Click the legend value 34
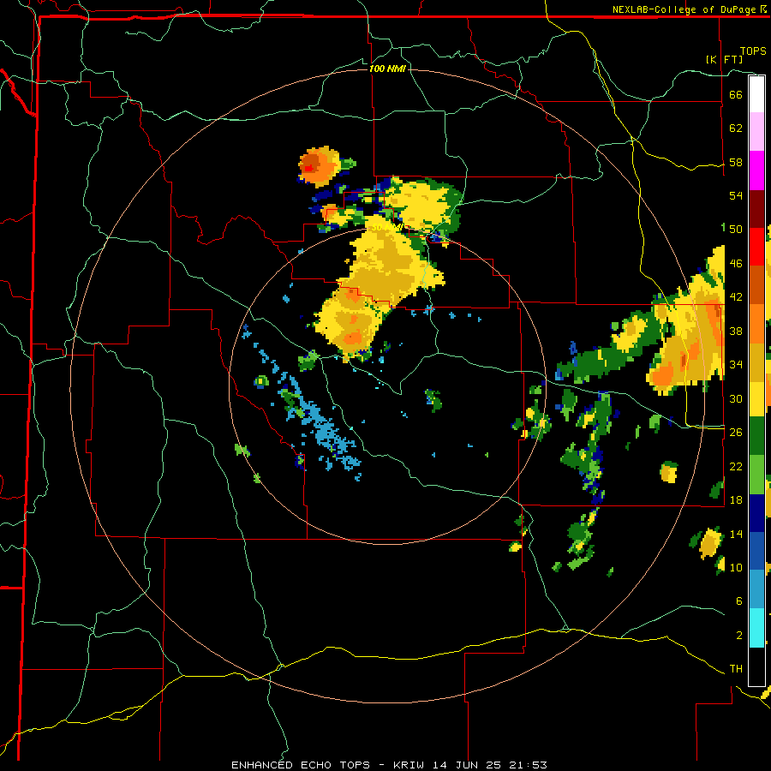This screenshot has height=771, width=771. (736, 364)
